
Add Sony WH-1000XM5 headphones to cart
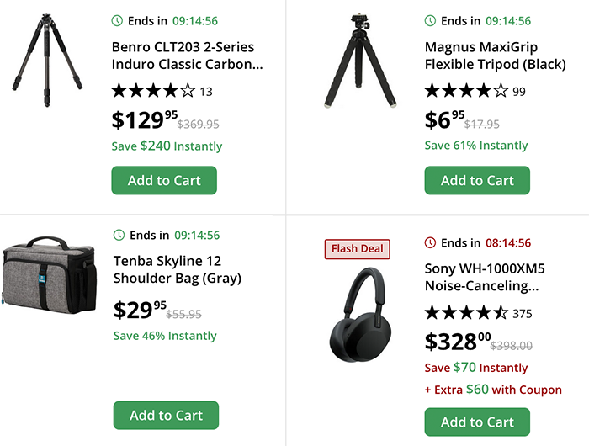click(x=477, y=422)
